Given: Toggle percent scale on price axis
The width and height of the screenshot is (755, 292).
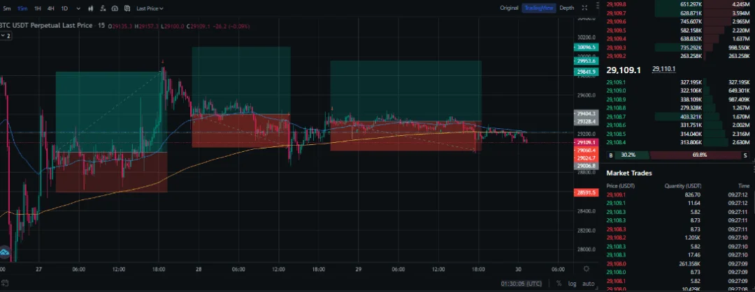Looking at the screenshot, I should 559,284.
